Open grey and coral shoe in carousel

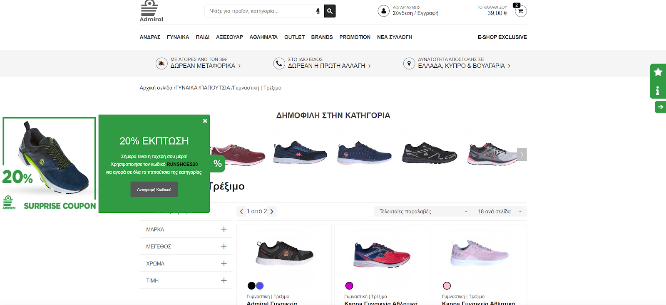pyautogui.click(x=492, y=154)
